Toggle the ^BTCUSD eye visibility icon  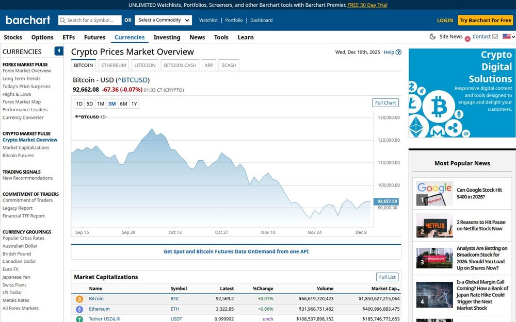[x=76, y=116]
